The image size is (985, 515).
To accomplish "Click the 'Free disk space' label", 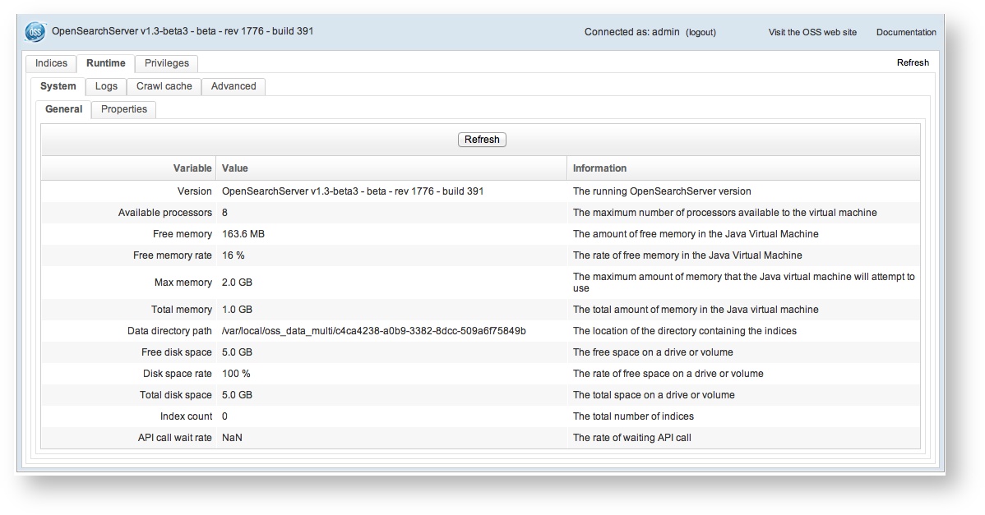I will tap(177, 352).
